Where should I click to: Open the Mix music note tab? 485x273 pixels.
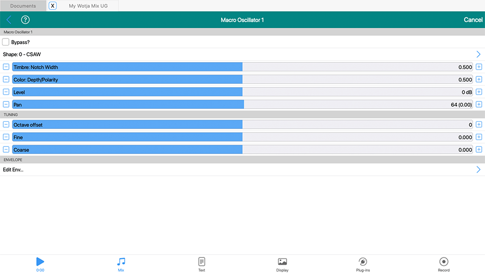point(121,264)
